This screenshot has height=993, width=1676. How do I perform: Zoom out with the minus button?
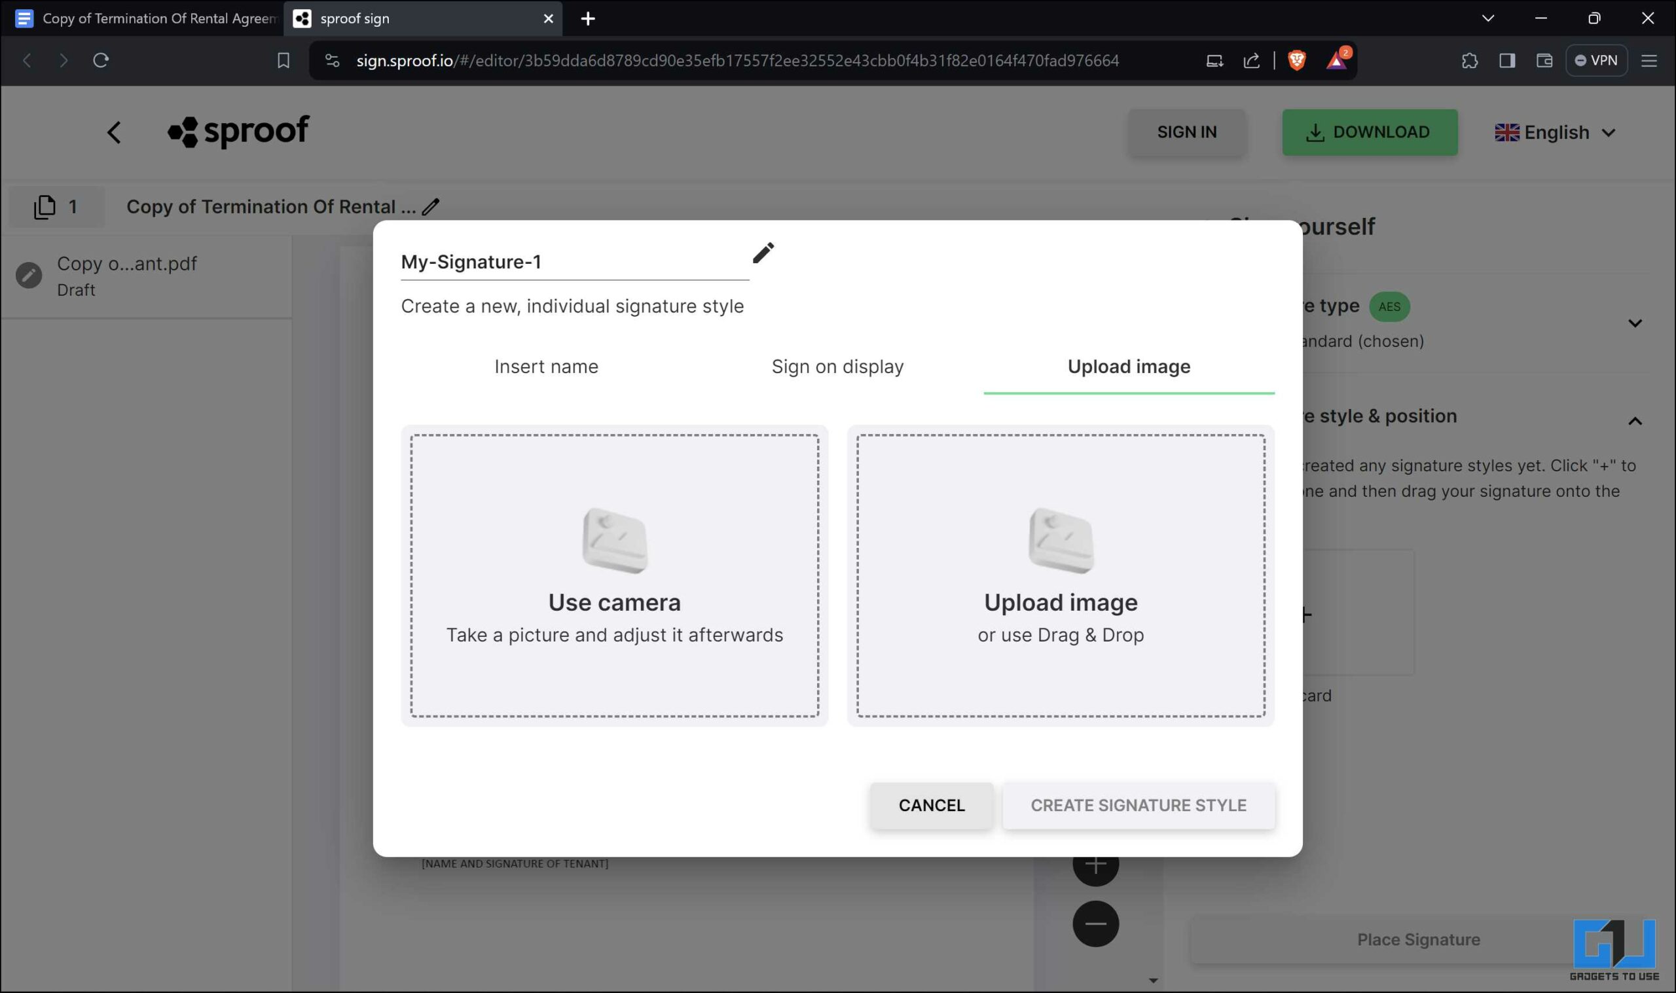tap(1095, 924)
